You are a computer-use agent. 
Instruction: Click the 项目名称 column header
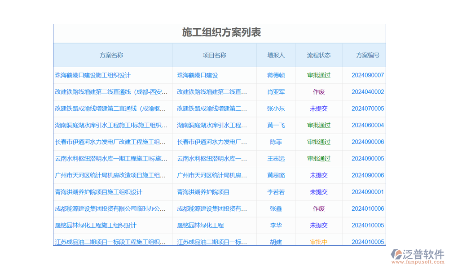[214, 55]
